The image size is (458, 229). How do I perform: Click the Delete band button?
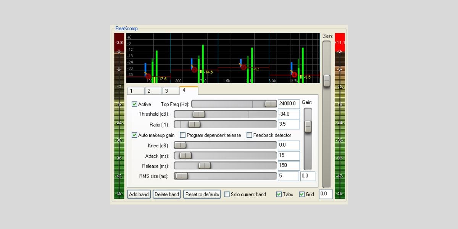click(167, 194)
